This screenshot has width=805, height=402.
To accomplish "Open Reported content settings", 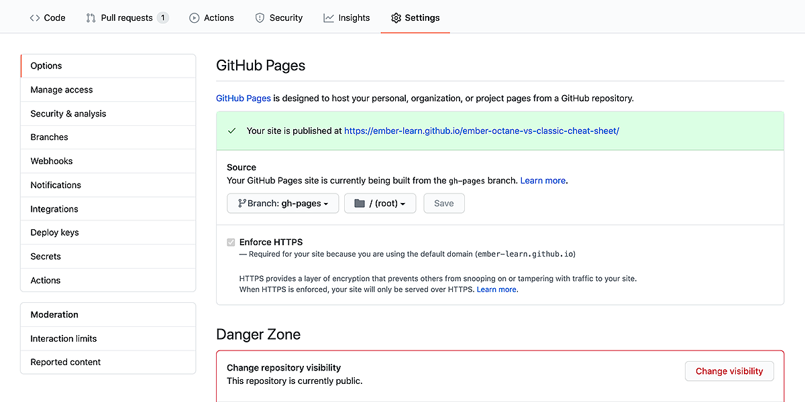I will [108, 362].
